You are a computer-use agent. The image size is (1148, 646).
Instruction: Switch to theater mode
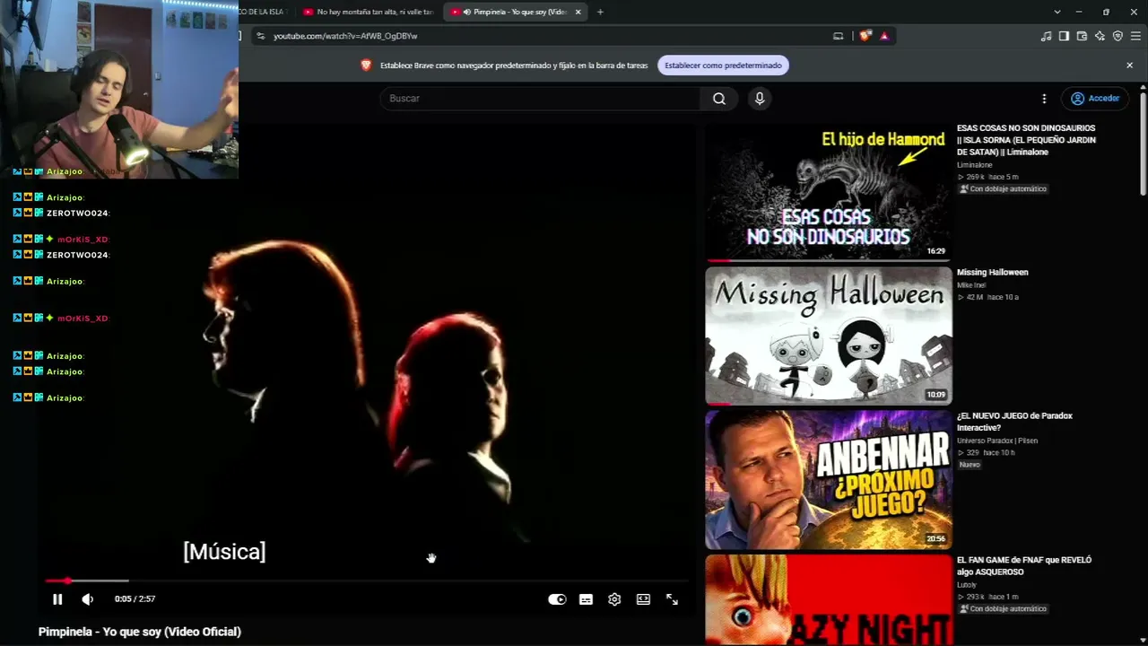(x=643, y=599)
